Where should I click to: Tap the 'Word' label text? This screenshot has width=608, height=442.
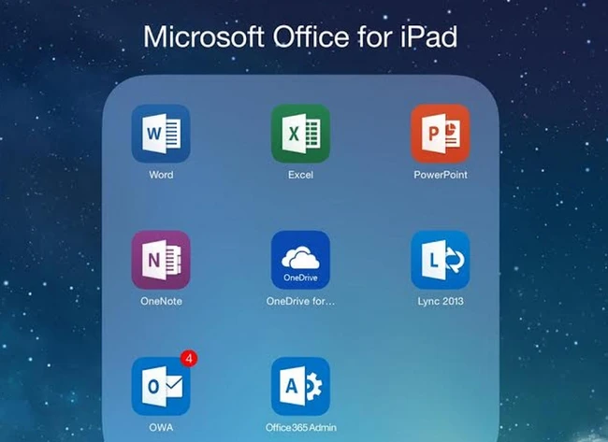(x=161, y=175)
